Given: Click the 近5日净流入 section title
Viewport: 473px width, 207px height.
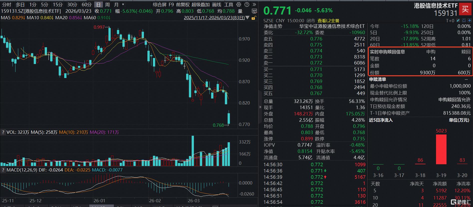Looking at the screenshot, I should point(381,120).
